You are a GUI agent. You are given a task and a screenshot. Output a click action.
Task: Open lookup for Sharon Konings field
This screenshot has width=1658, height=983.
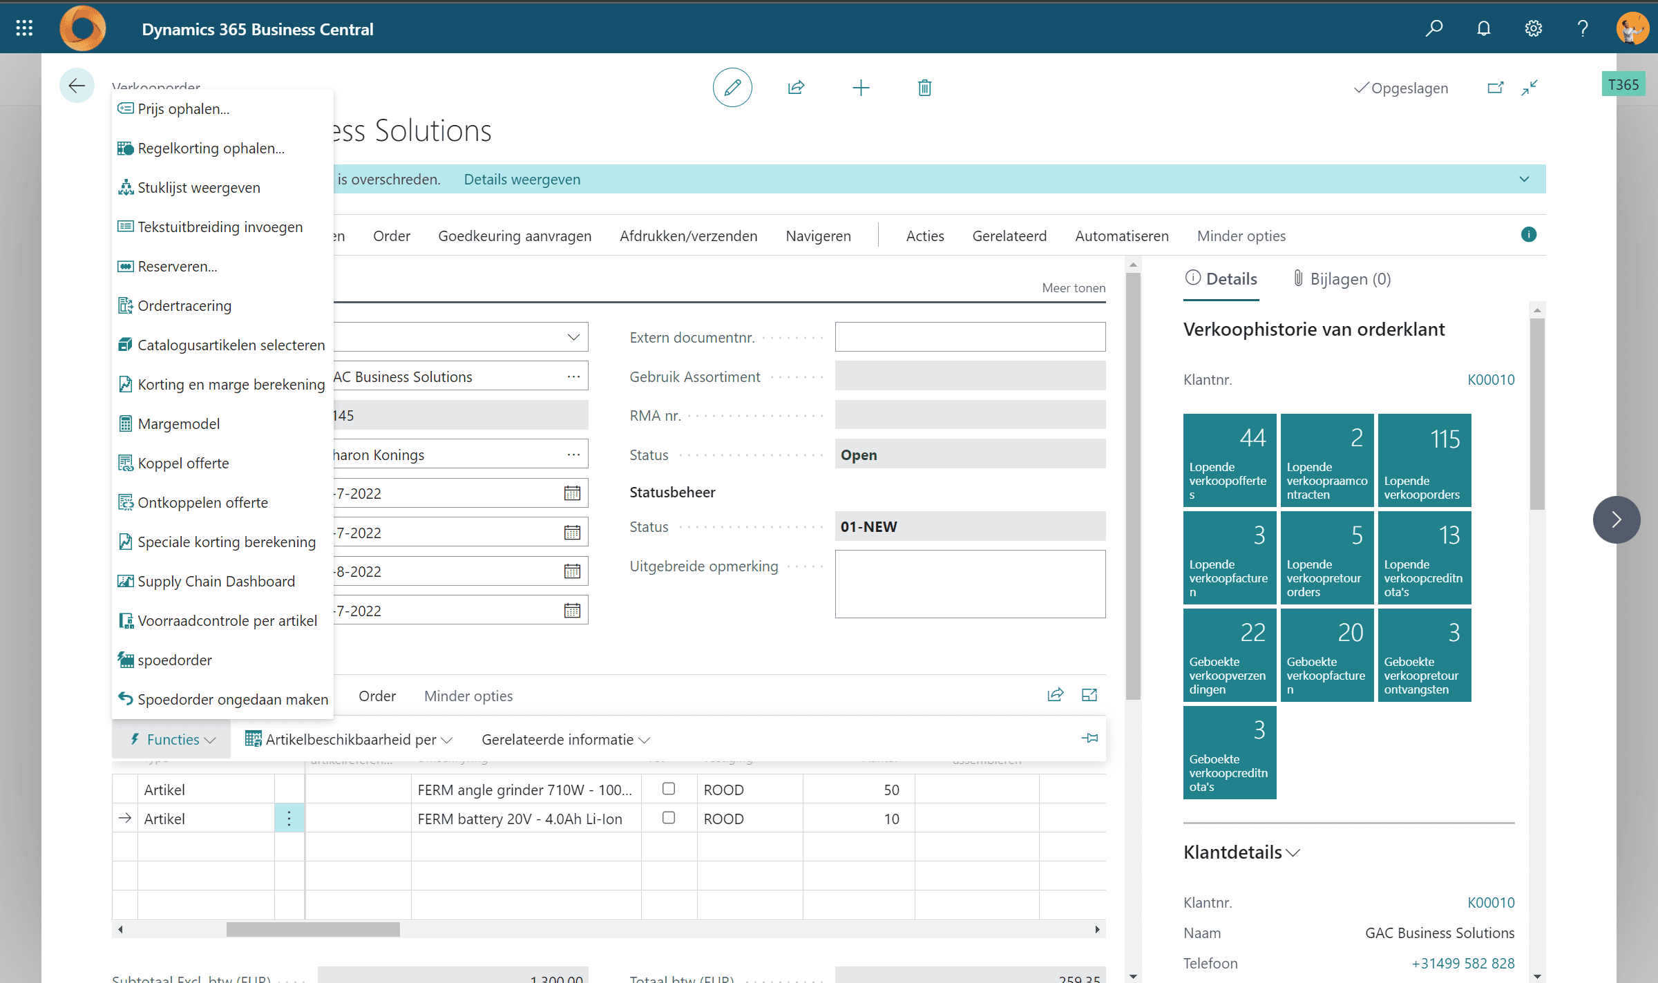(573, 455)
